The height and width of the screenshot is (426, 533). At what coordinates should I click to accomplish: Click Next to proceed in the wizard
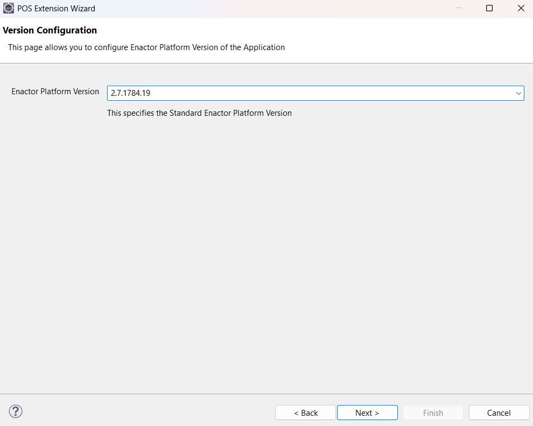pos(367,413)
